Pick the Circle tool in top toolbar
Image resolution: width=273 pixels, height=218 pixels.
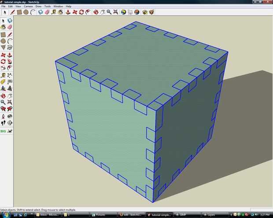tap(26, 12)
